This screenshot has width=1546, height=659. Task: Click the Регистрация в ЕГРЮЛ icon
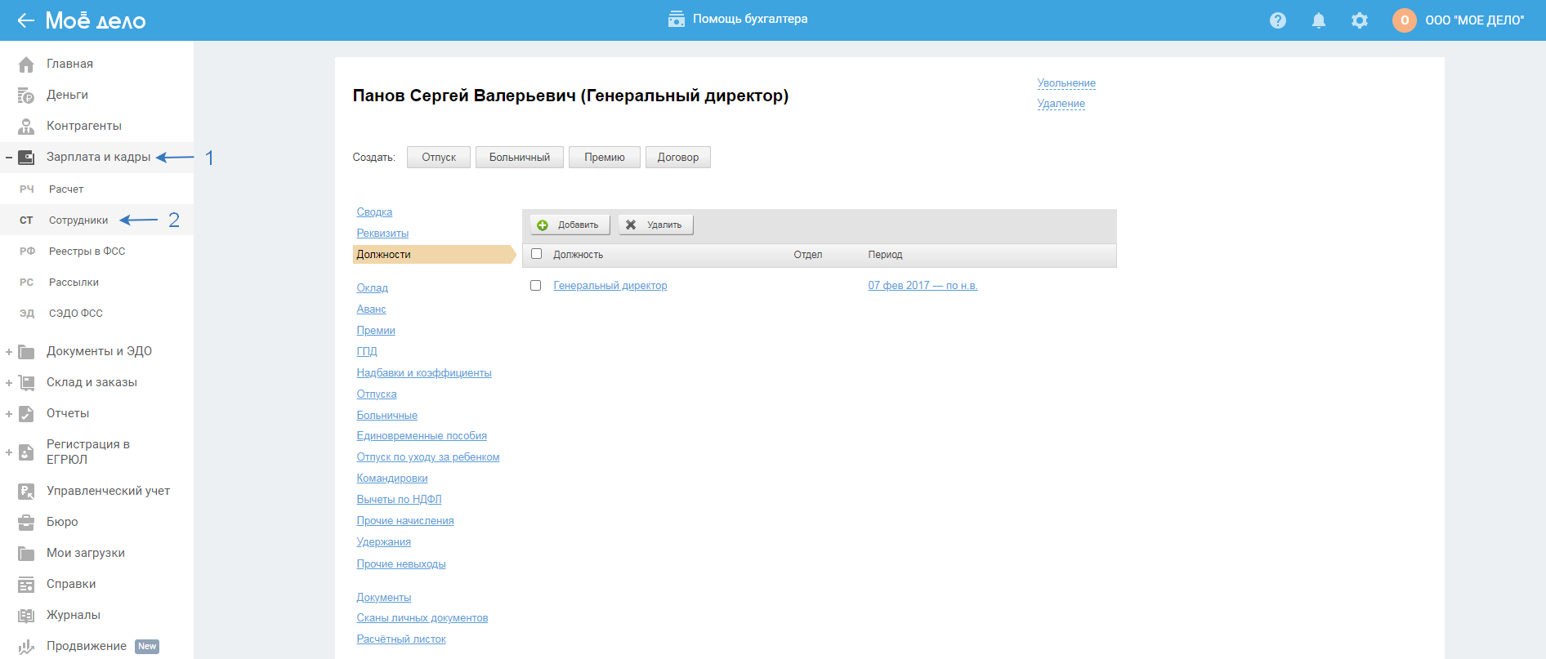(26, 452)
